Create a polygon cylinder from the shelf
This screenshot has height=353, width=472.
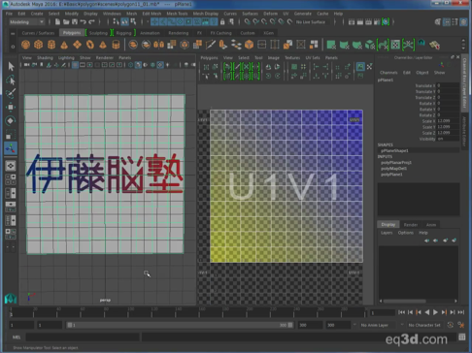[51, 45]
